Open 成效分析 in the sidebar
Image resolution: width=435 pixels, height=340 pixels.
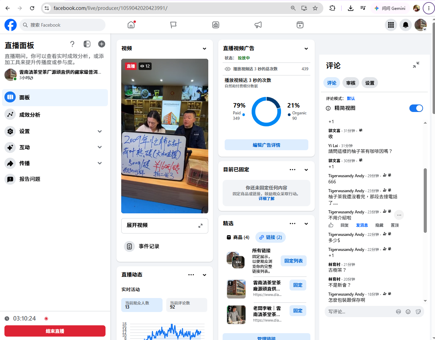coord(55,115)
